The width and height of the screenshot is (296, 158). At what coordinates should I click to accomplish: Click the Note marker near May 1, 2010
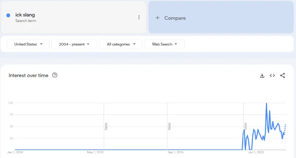(106, 126)
